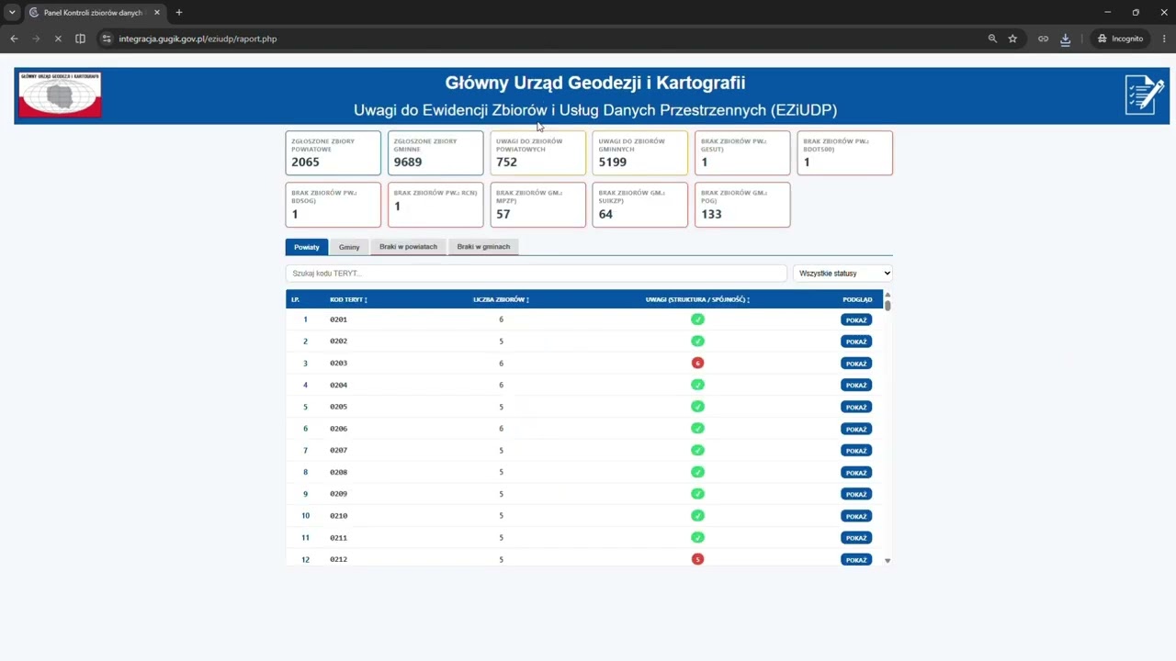Click POKAŻ for row 0210
This screenshot has width=1176, height=661.
point(856,516)
